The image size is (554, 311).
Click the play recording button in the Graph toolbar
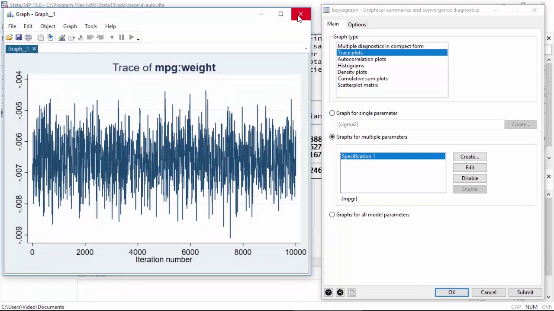pyautogui.click(x=131, y=38)
